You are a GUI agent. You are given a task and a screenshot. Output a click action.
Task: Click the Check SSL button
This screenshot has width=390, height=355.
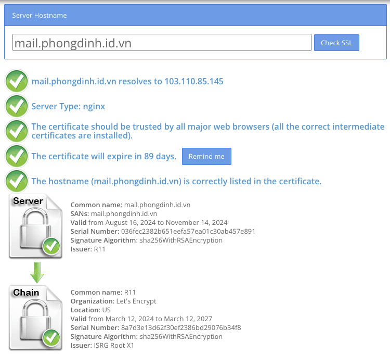click(x=336, y=43)
